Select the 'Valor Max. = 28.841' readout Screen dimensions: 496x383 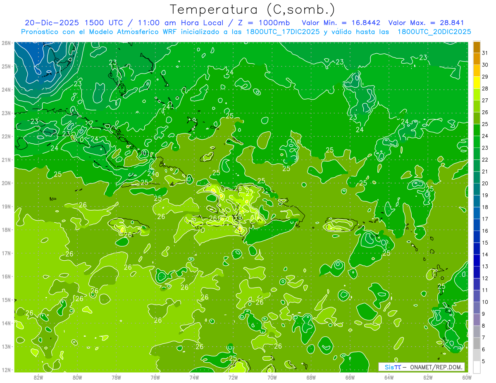(427, 23)
